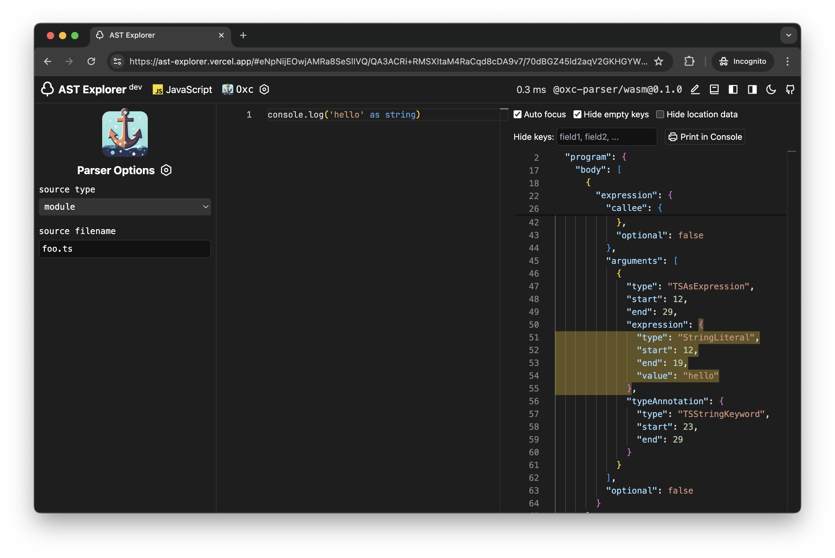This screenshot has width=835, height=558.
Task: Click the forward navigation arrow
Action: point(69,61)
